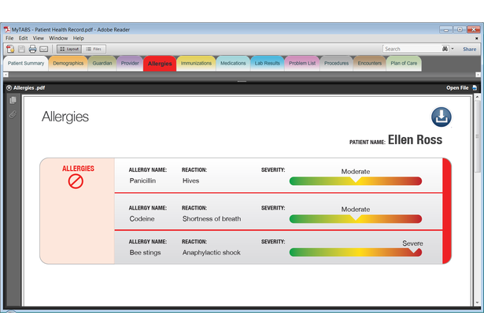Click the create PDF portfolio icon
Image resolution: width=484 pixels, height=334 pixels.
10,49
